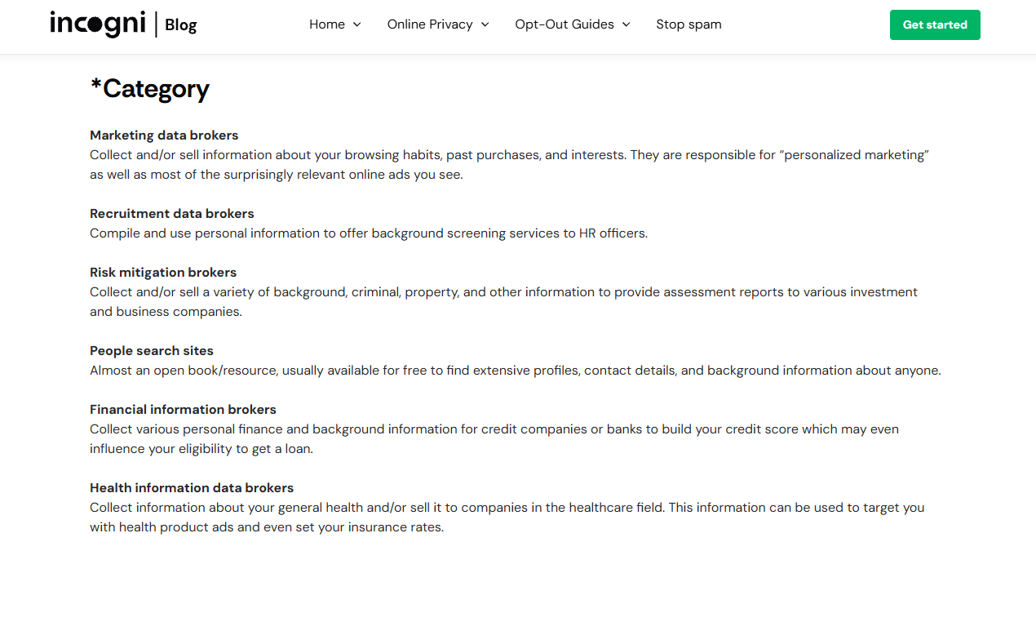Viewport: 1036px width, 622px height.
Task: Click the Health information data brokers heading
Action: pos(192,488)
